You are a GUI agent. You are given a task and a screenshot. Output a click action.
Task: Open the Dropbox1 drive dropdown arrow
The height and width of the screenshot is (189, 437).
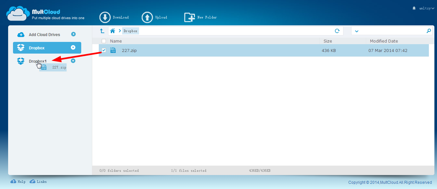click(x=73, y=61)
